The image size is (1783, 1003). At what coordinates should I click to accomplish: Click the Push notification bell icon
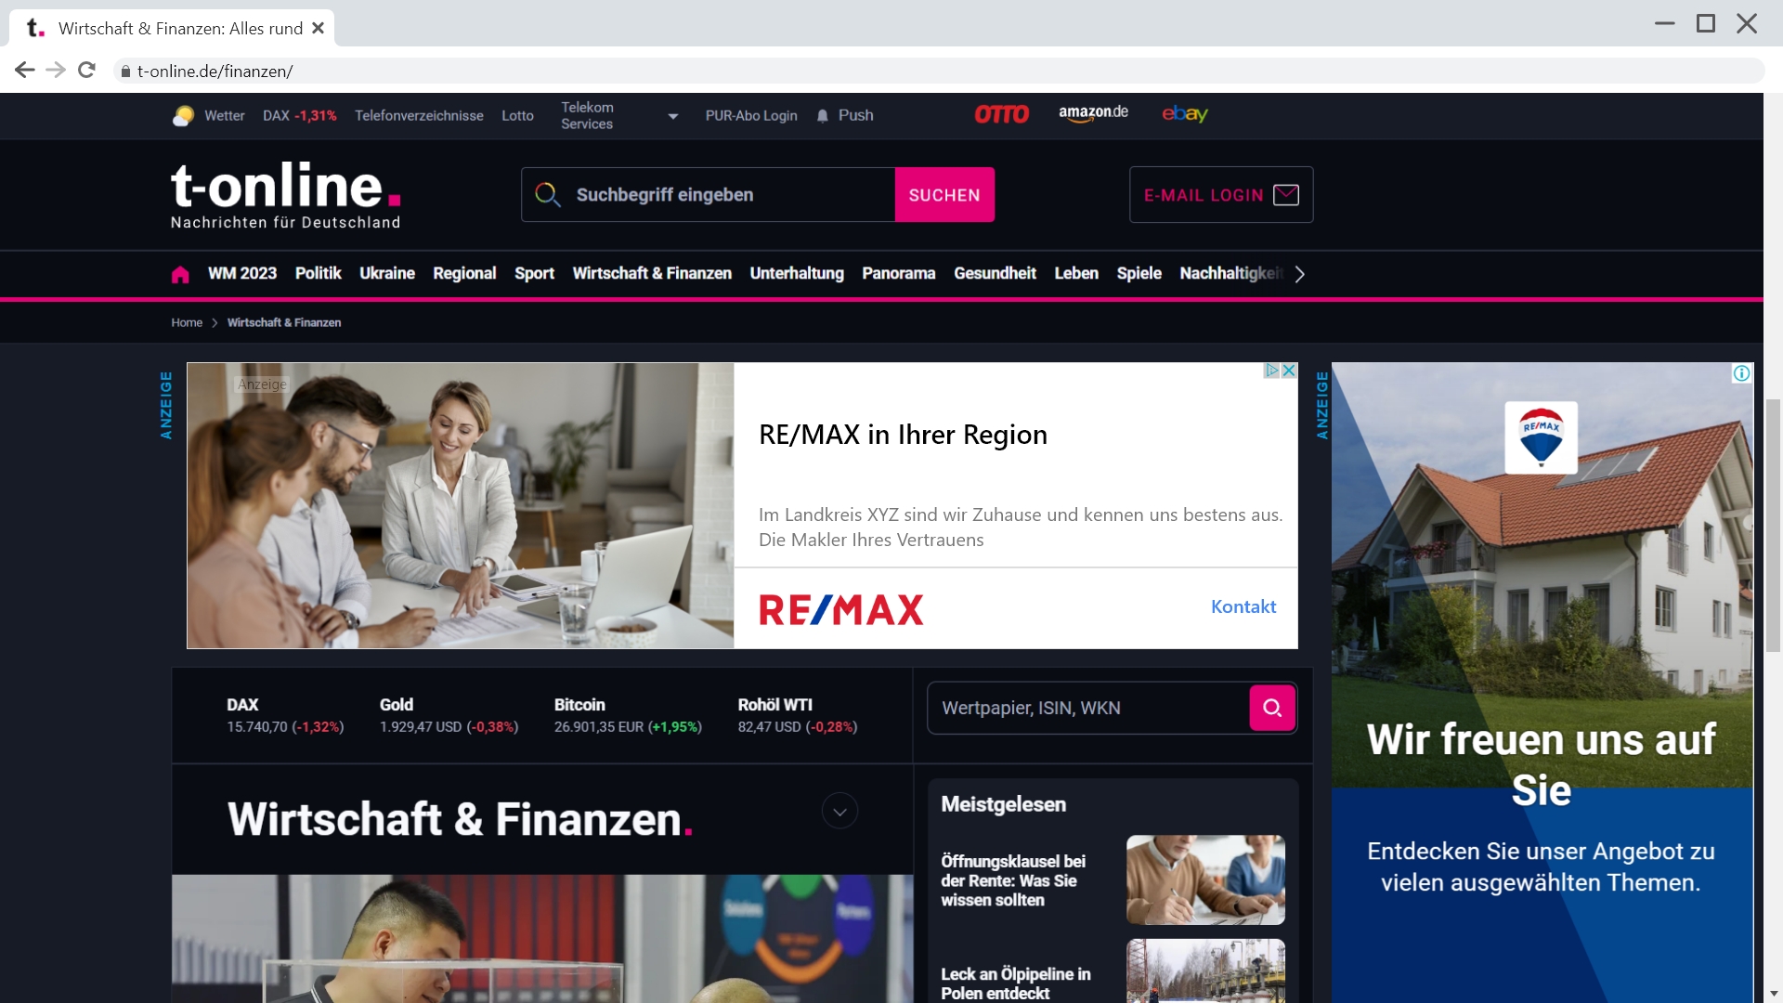pos(823,115)
